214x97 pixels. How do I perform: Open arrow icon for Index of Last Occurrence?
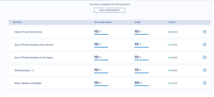[204, 32]
